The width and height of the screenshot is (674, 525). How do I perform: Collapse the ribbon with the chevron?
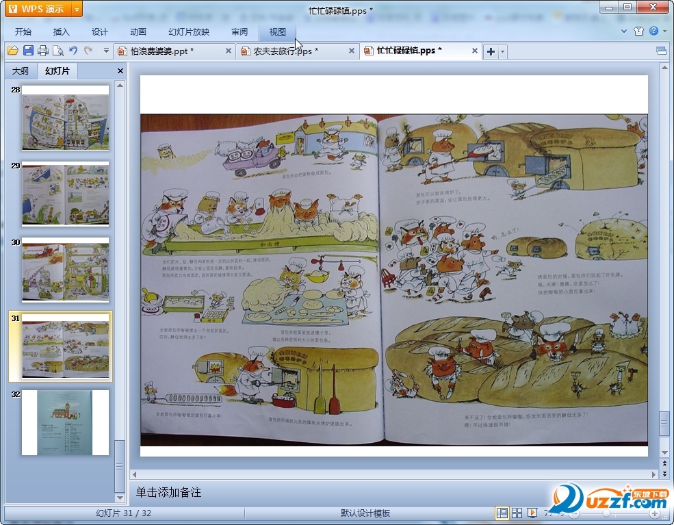coord(624,31)
